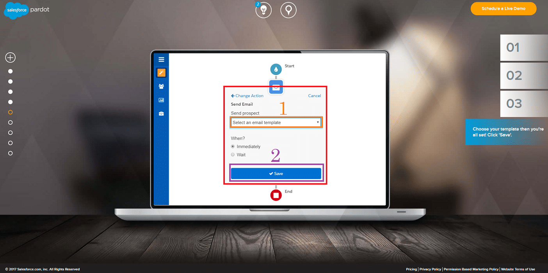Image resolution: width=548 pixels, height=273 pixels.
Task: Click the blue Save button
Action: tap(276, 174)
